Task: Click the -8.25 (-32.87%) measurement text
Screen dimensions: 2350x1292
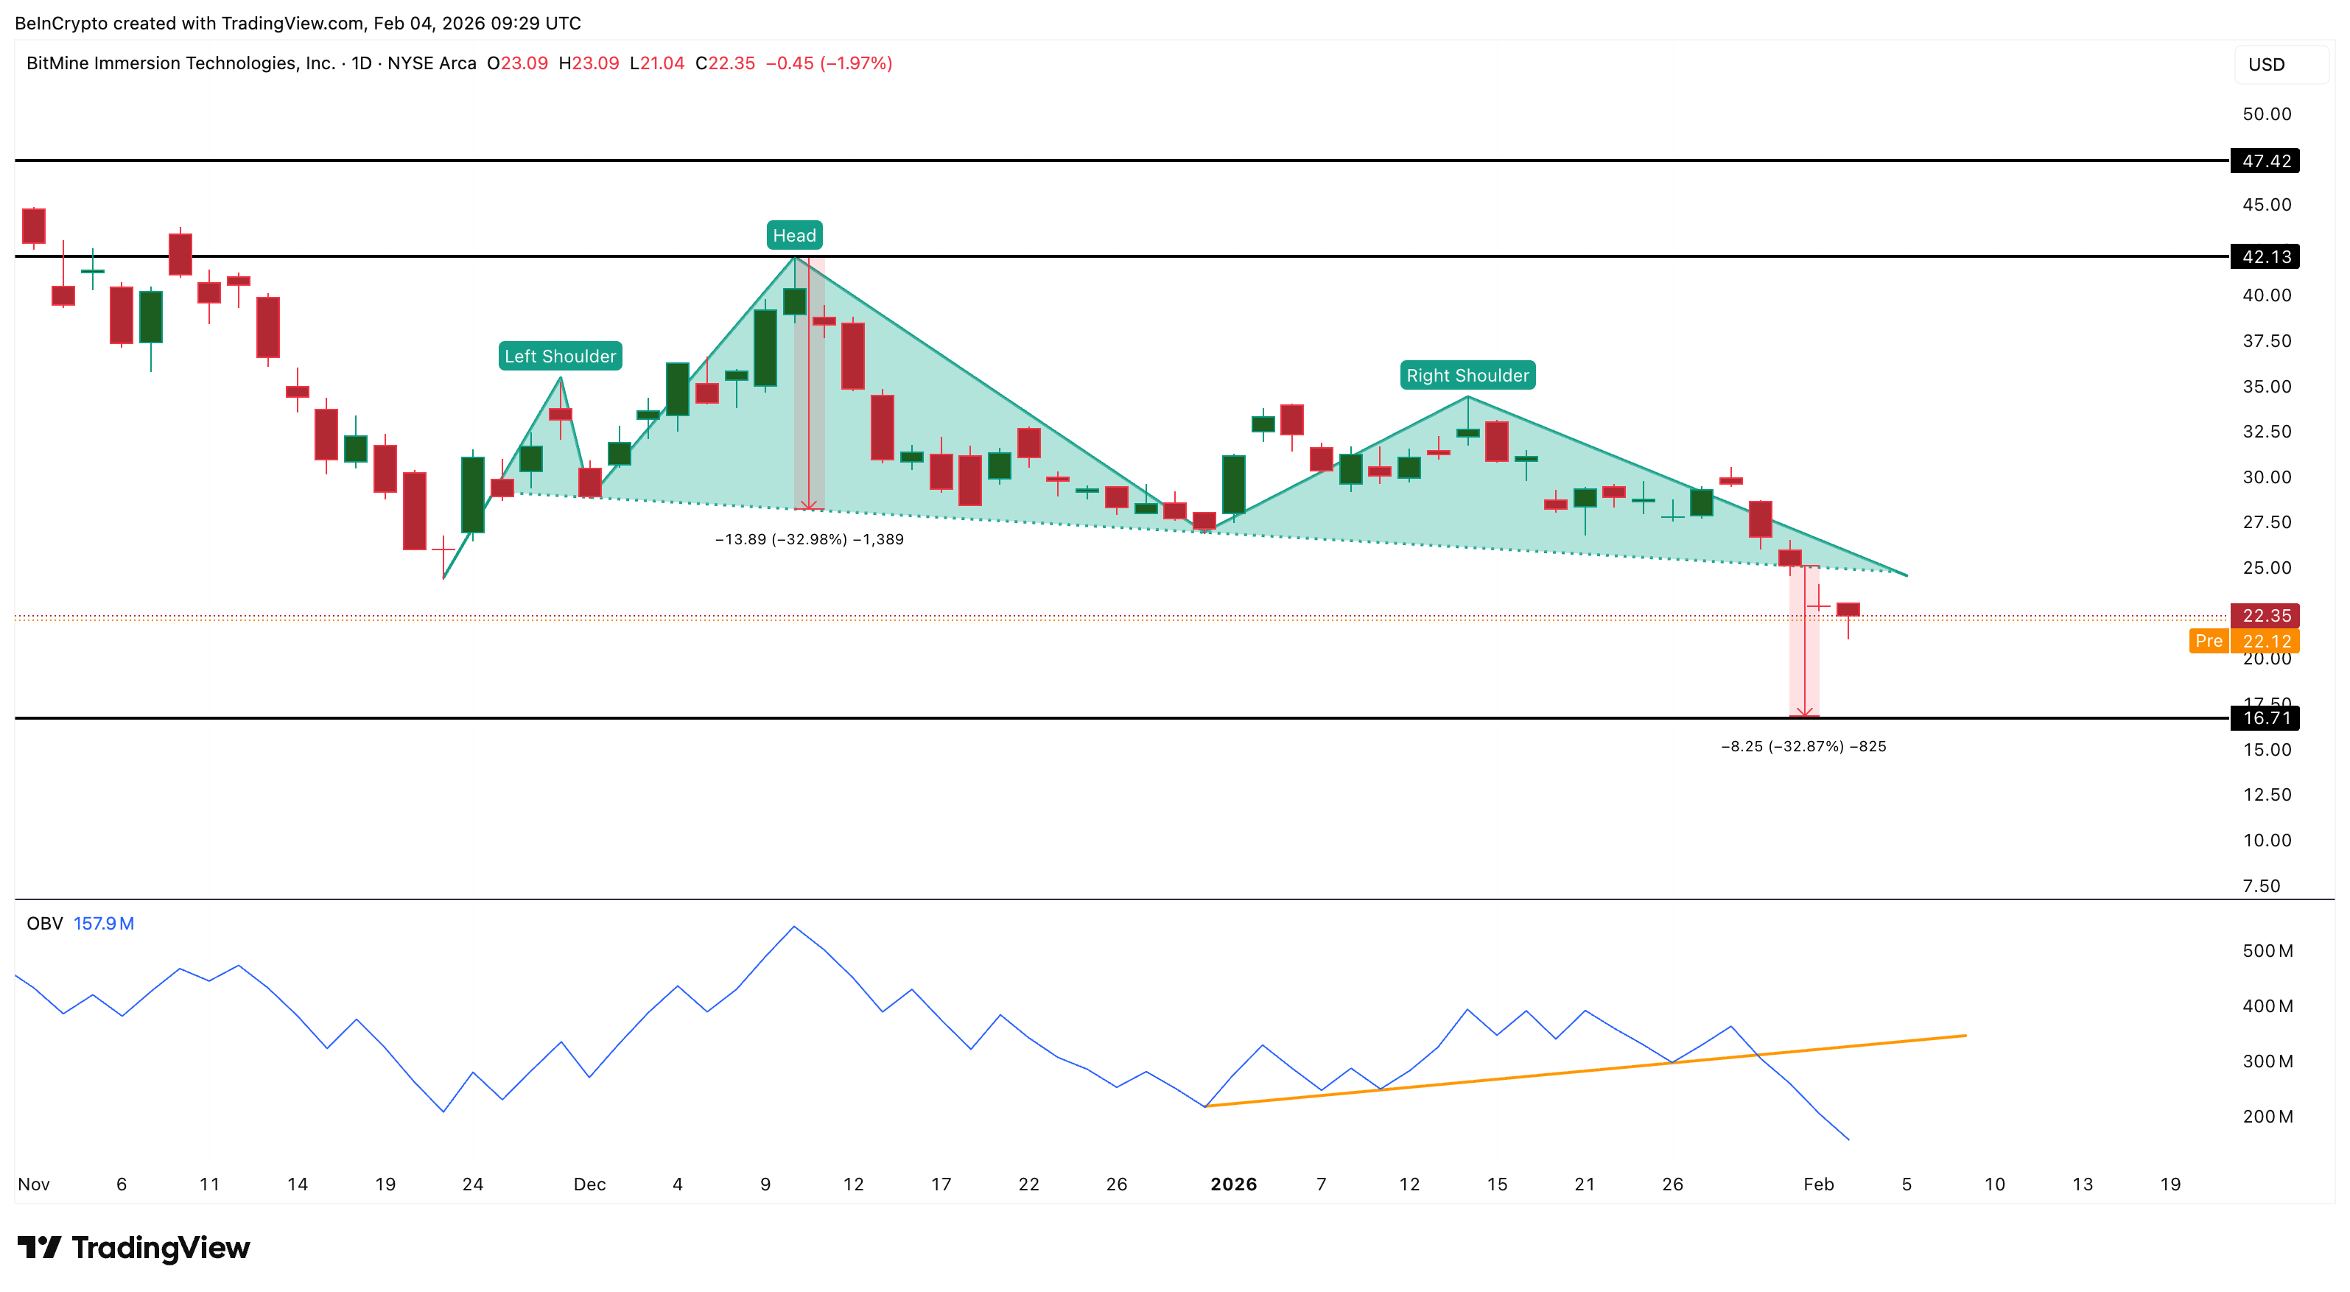Action: tap(1803, 746)
